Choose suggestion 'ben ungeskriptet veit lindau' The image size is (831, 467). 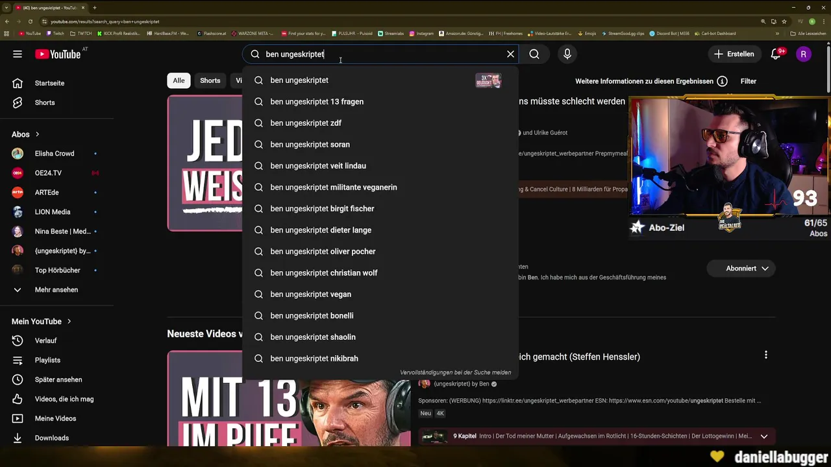click(x=380, y=165)
